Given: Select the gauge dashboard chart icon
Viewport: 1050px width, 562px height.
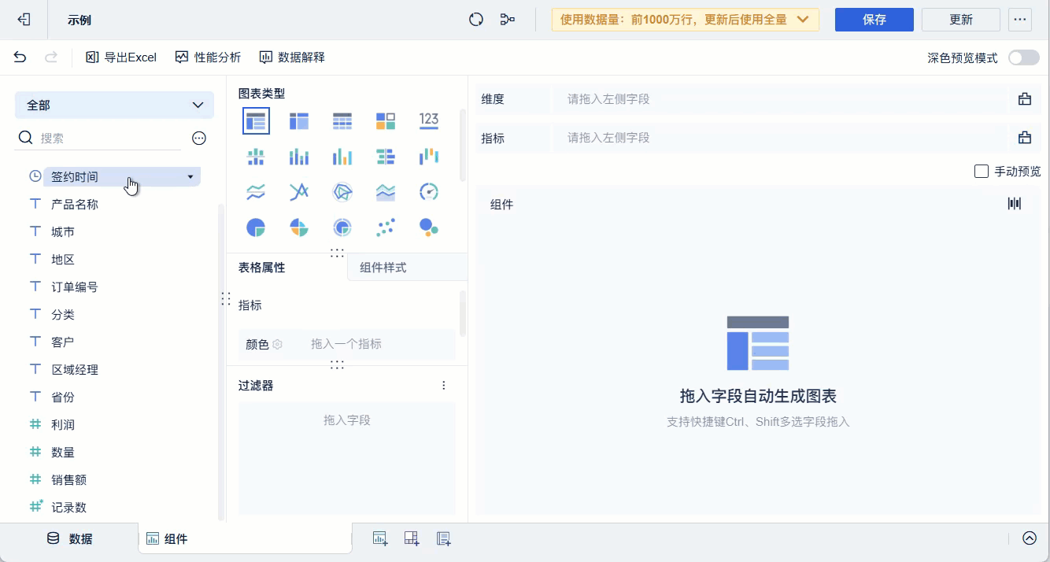Looking at the screenshot, I should tap(429, 191).
